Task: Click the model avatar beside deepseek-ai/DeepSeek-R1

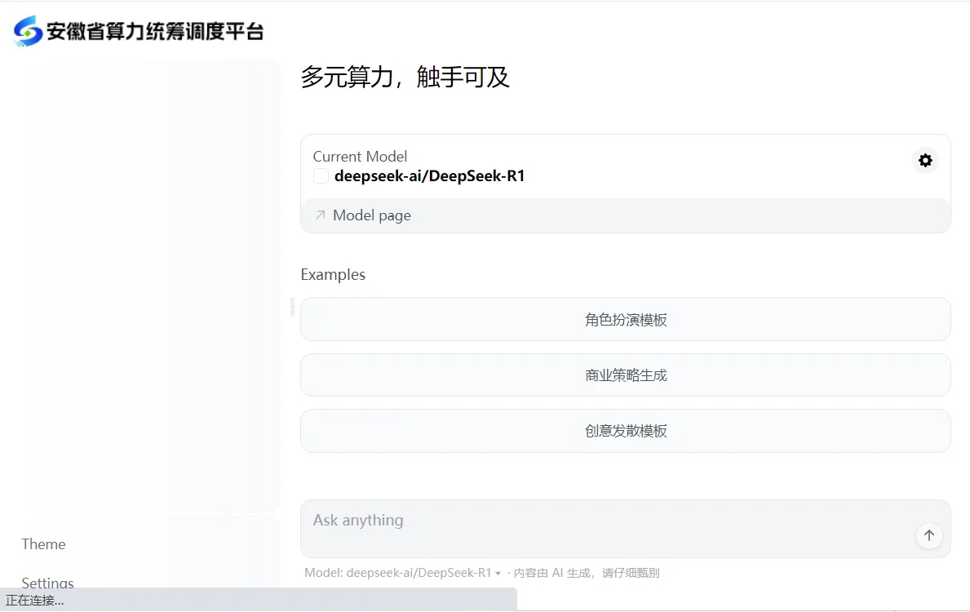Action: [x=321, y=176]
